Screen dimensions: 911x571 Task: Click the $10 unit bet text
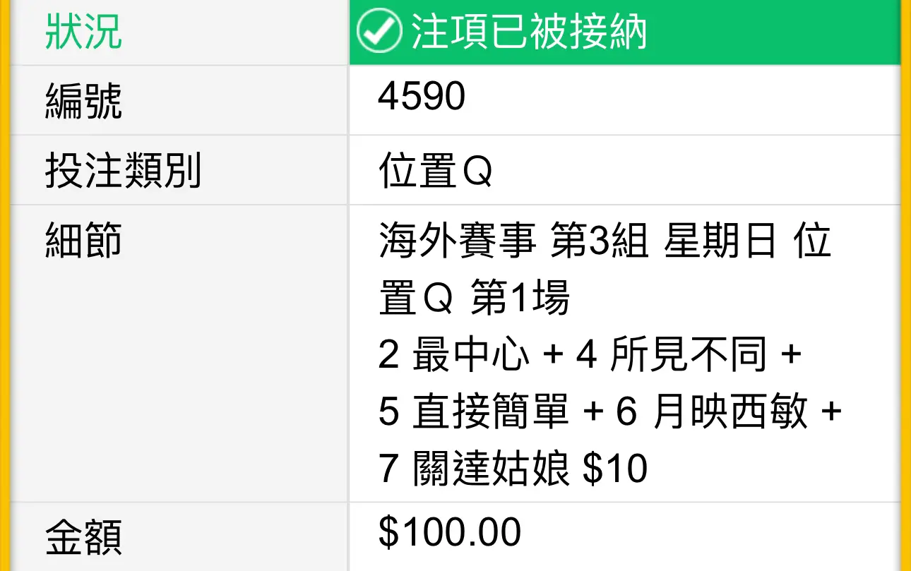click(615, 469)
